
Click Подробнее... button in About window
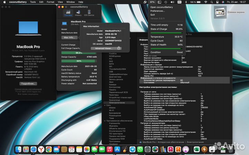coord(28,83)
